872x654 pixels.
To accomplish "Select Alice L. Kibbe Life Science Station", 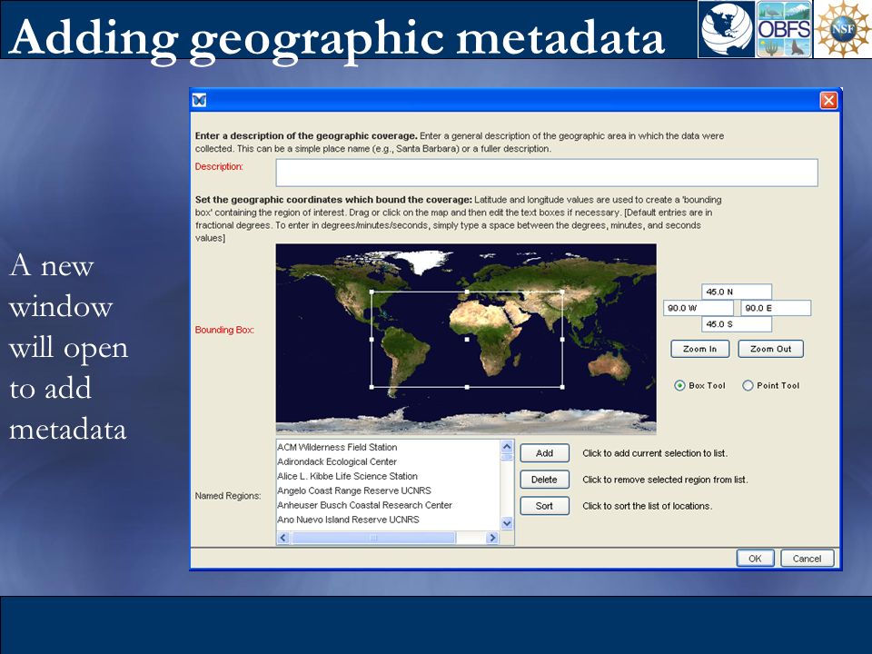I will click(348, 476).
